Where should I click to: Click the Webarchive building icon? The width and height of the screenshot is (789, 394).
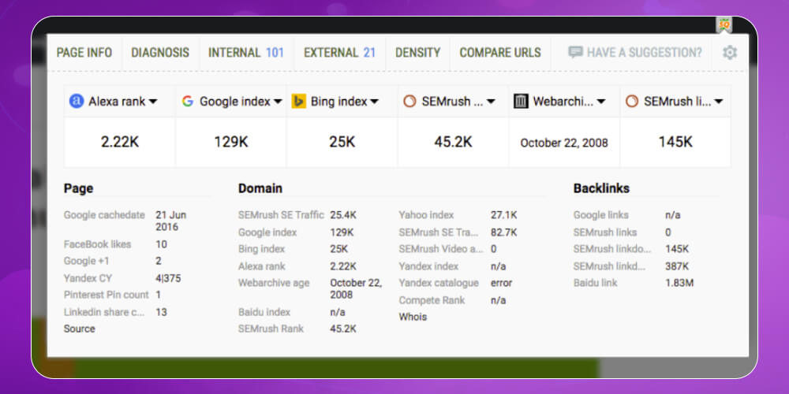click(x=521, y=102)
